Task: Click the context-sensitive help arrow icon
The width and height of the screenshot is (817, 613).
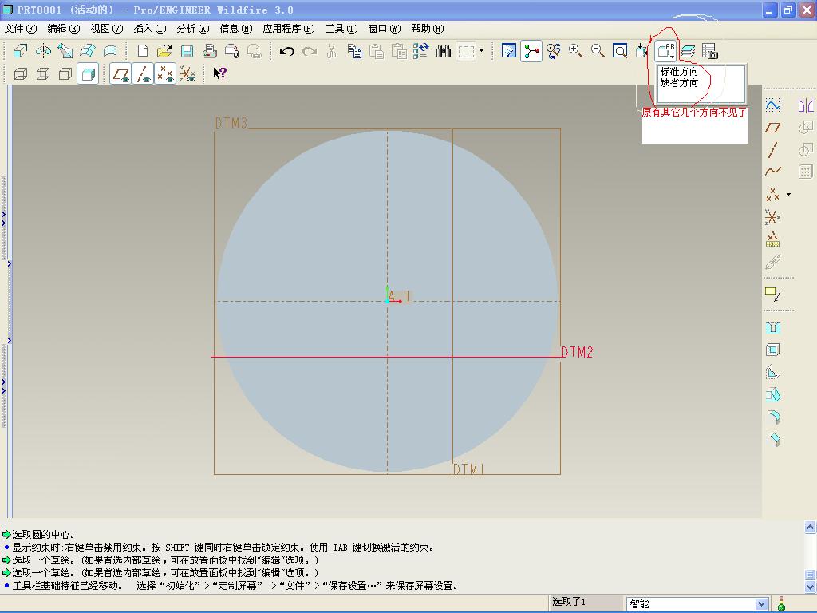Action: pos(219,73)
